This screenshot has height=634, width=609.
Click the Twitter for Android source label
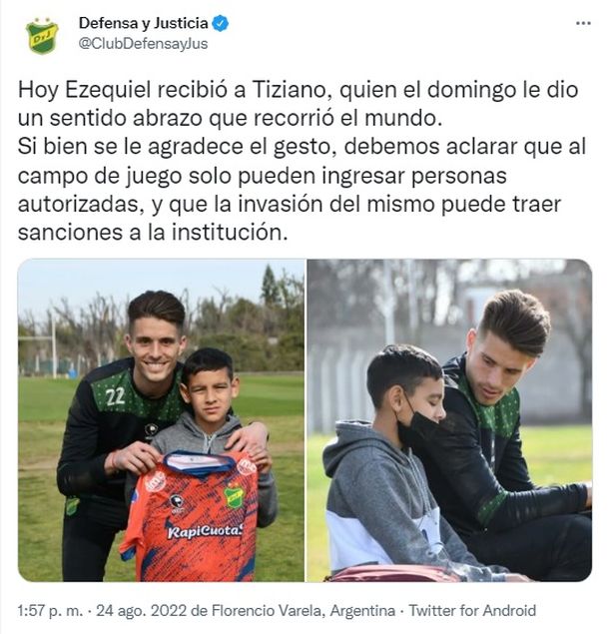[x=472, y=611]
